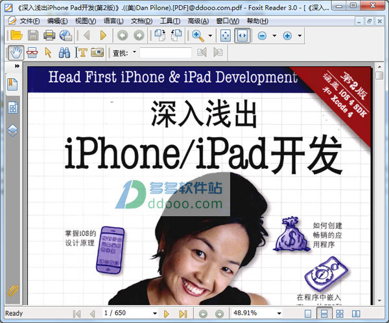Open the 高级(A) menu
This screenshot has width=389, height=323.
[198, 21]
